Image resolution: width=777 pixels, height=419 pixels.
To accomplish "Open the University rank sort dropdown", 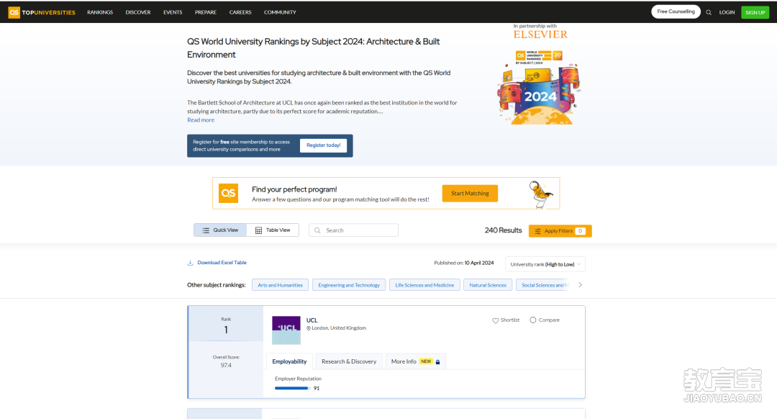I will 545,264.
